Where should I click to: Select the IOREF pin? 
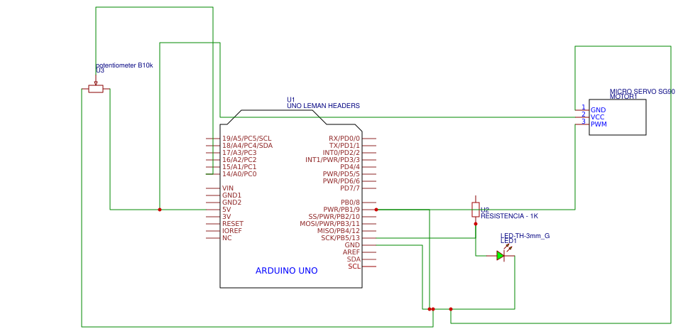click(x=231, y=231)
